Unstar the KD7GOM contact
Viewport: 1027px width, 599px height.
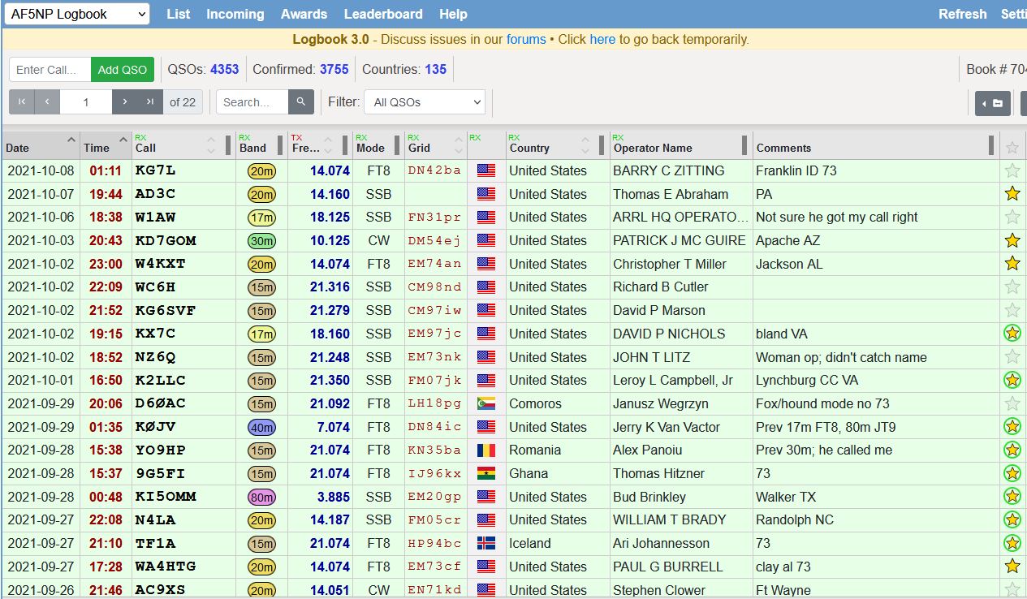click(1012, 240)
